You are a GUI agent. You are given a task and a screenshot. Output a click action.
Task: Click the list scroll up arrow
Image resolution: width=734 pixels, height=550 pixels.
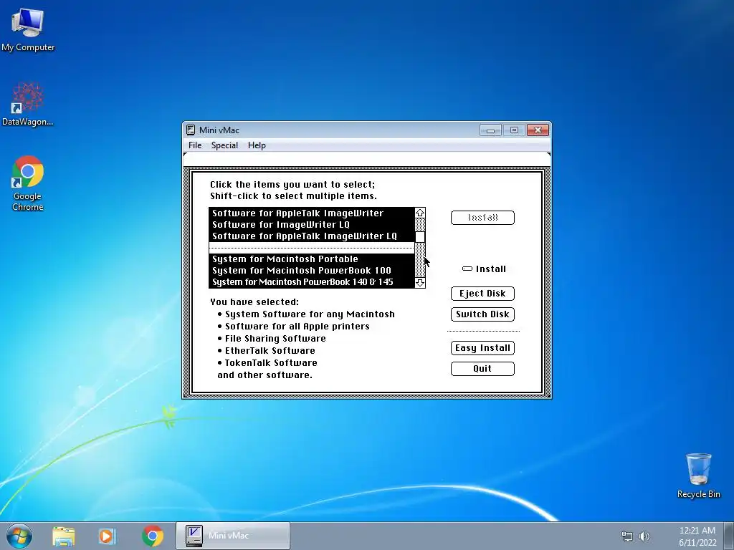pyautogui.click(x=420, y=213)
